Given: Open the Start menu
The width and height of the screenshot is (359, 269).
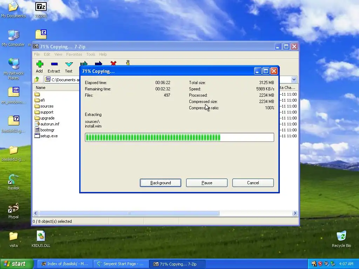Looking at the screenshot, I should (16, 264).
